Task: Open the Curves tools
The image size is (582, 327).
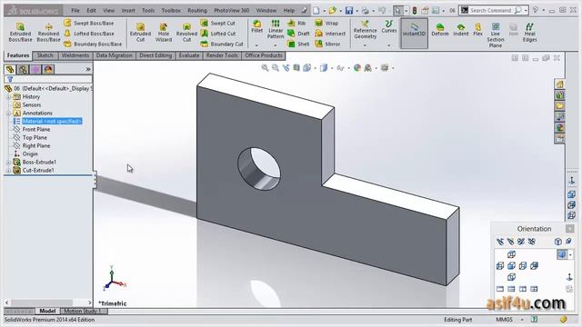Action: [389, 26]
